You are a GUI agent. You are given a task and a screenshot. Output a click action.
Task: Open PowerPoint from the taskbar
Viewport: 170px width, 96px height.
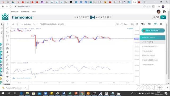pyautogui.click(x=76, y=93)
